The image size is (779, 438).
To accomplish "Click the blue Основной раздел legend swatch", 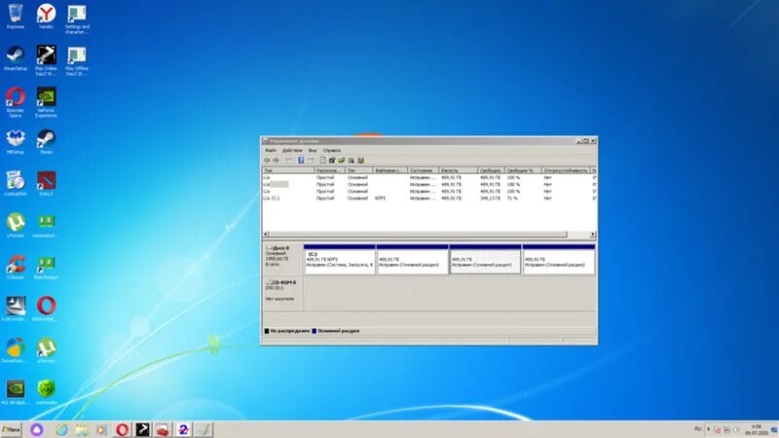I will (x=314, y=331).
